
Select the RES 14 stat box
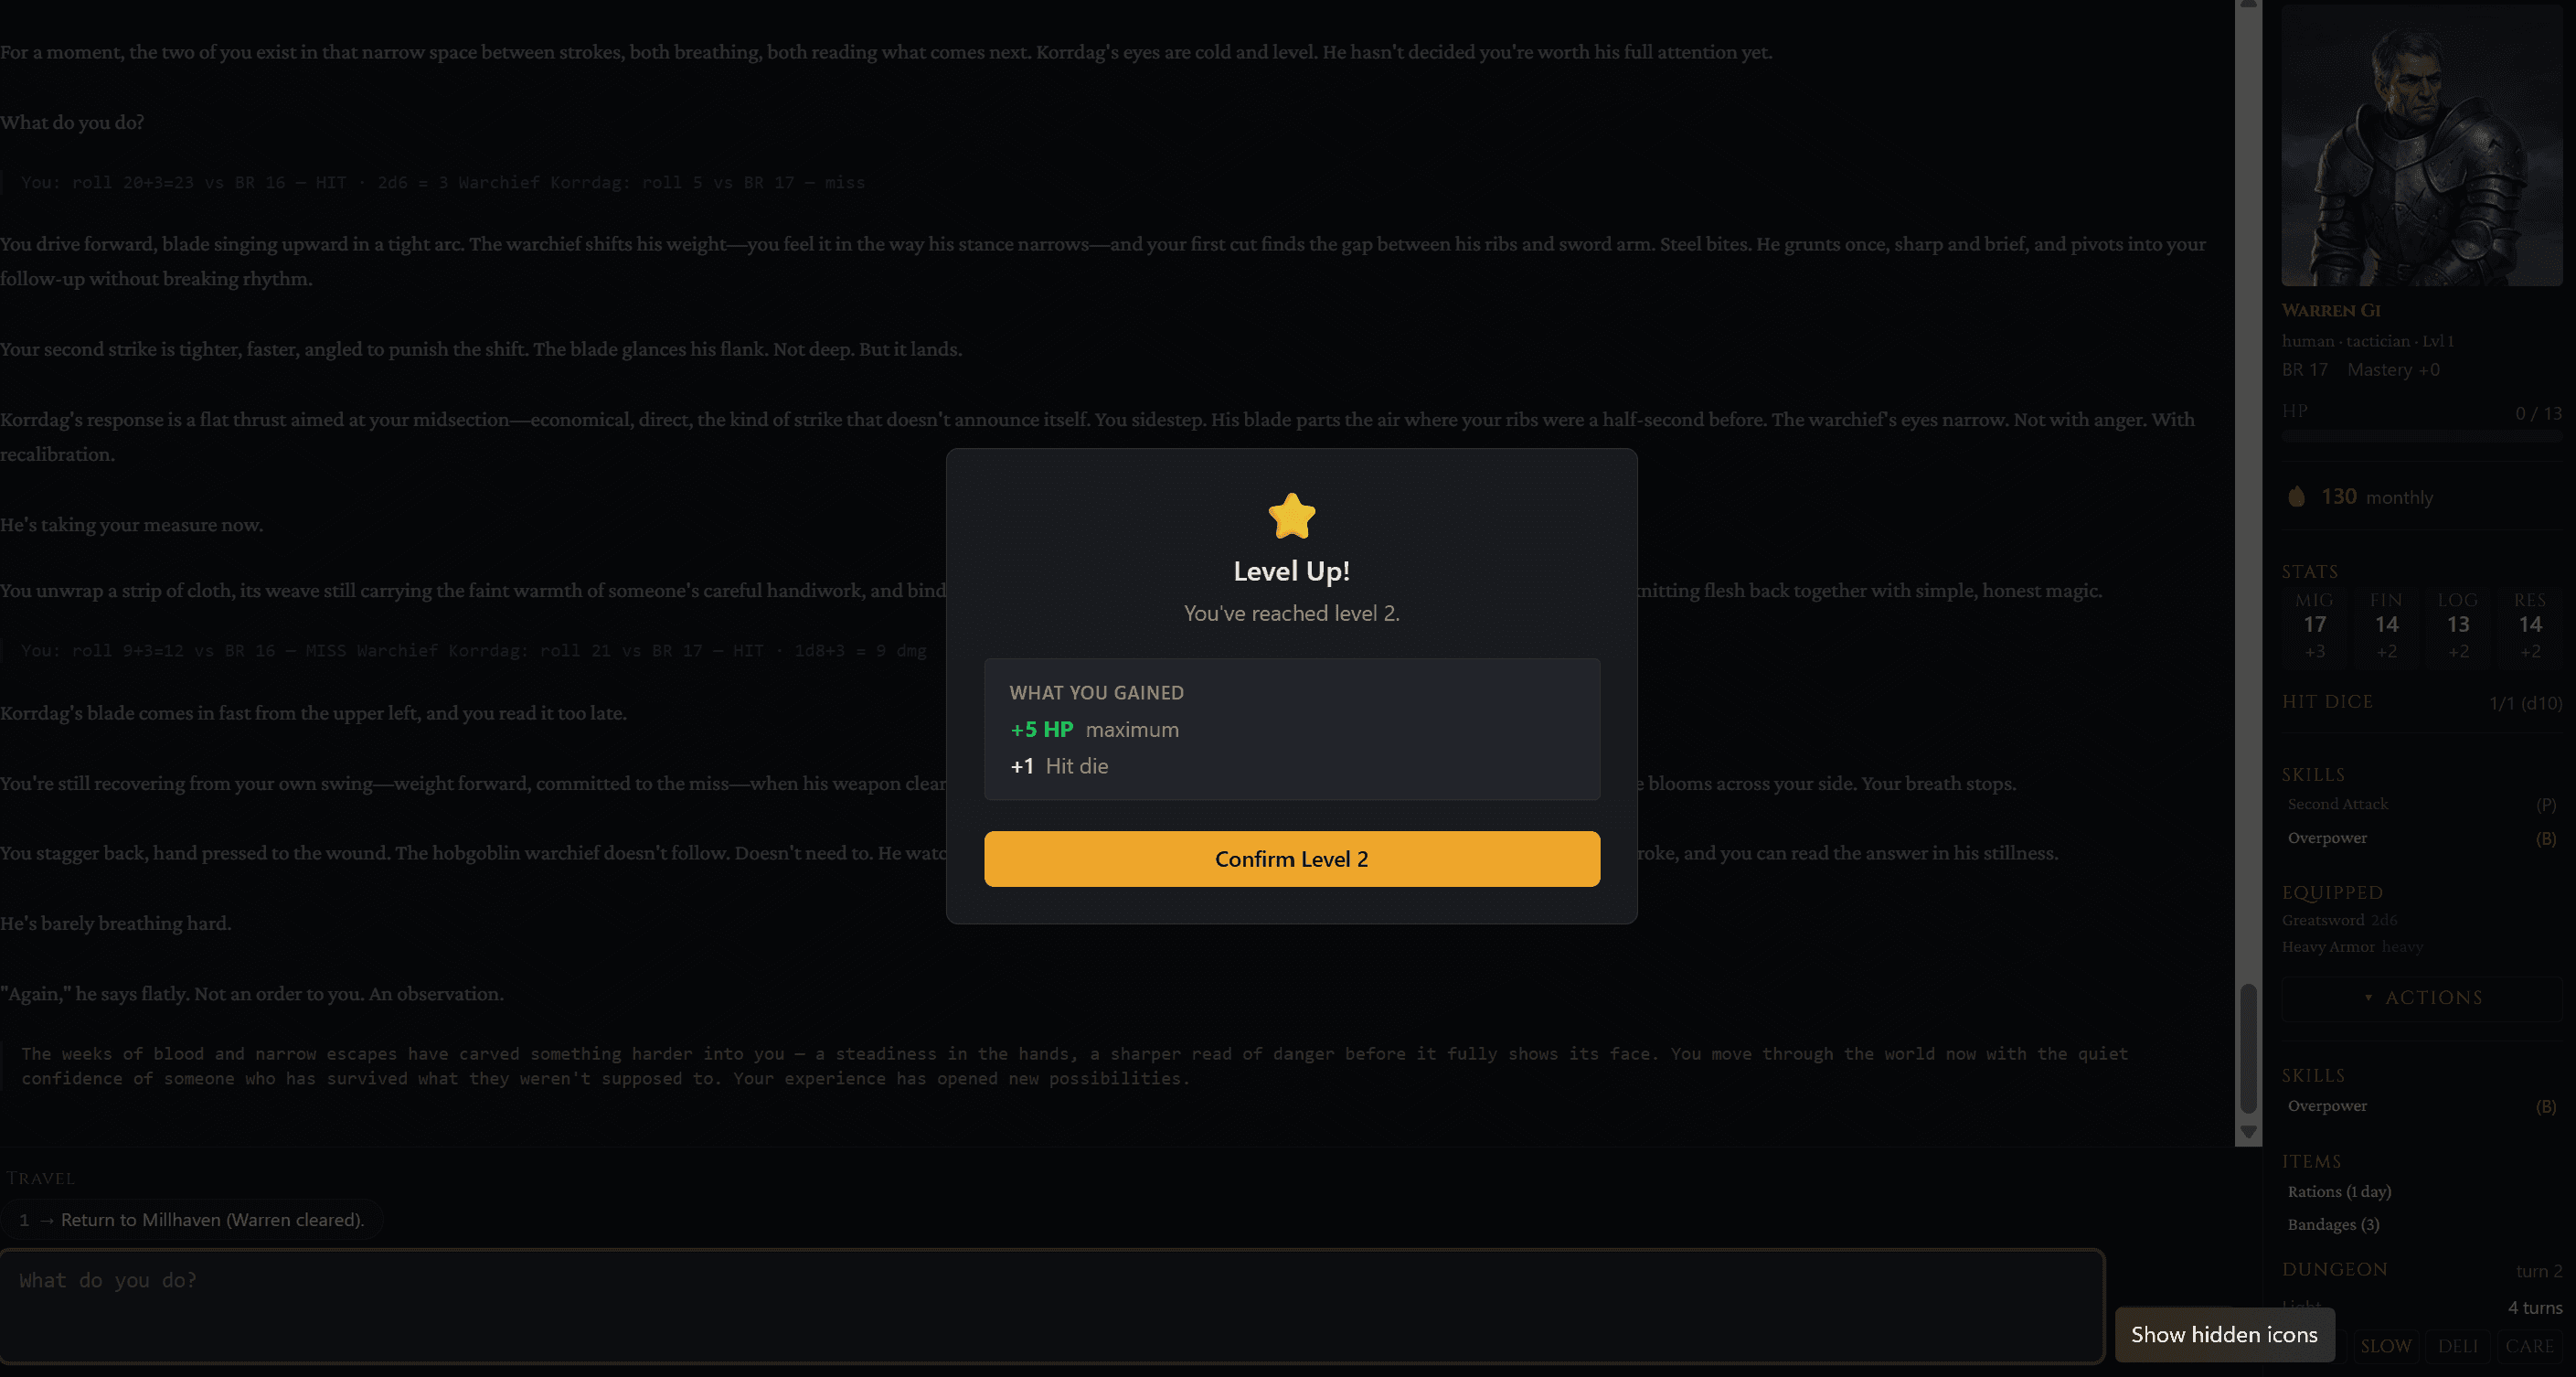(2529, 625)
